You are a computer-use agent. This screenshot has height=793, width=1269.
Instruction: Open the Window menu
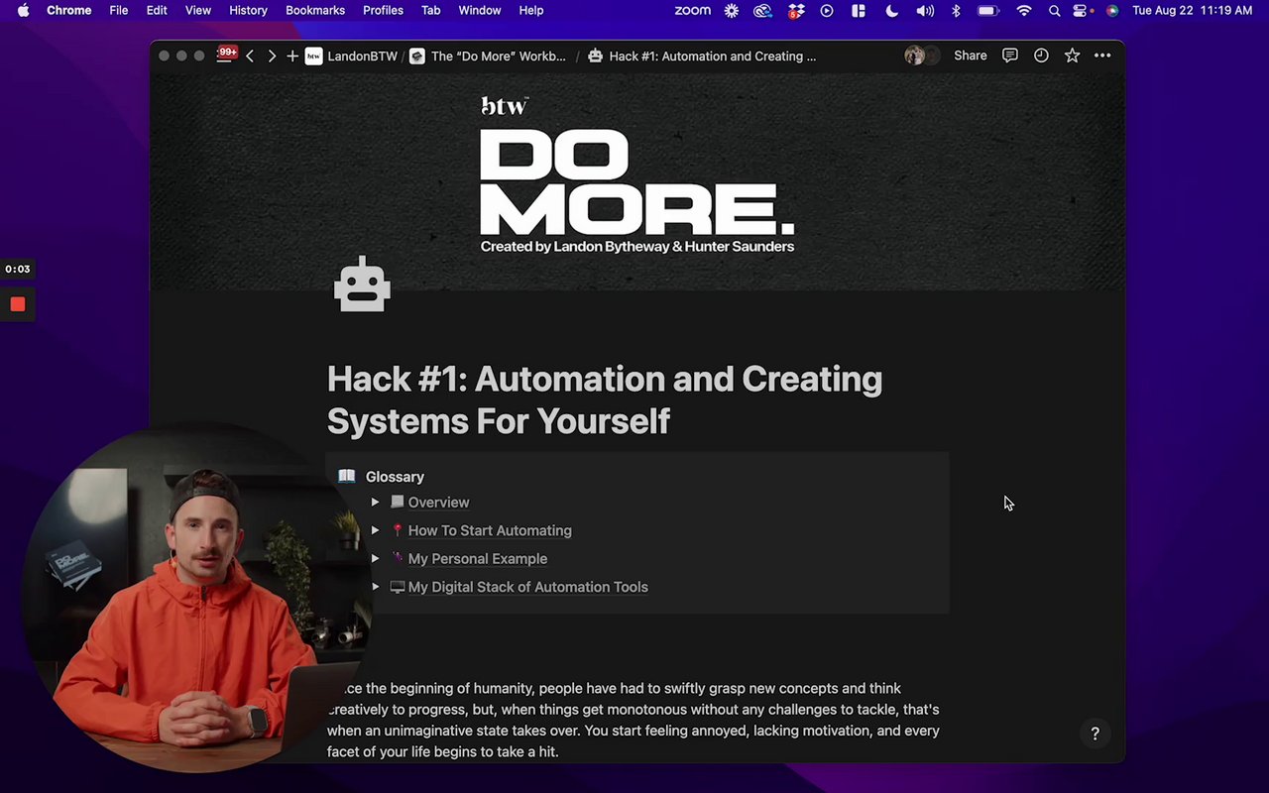(479, 10)
